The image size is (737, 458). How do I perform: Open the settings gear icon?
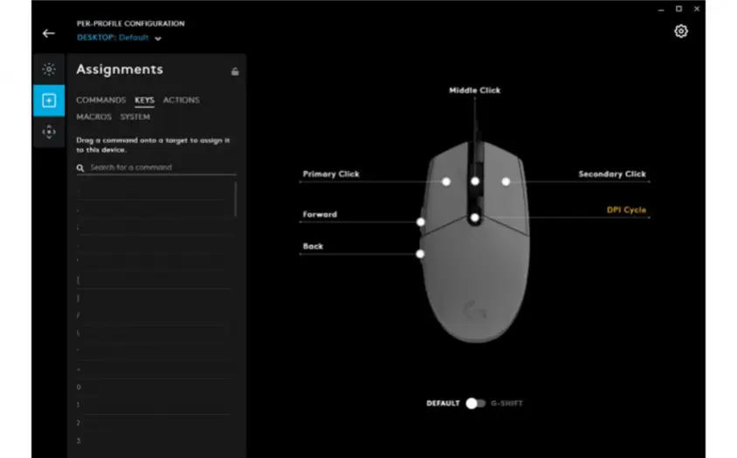pyautogui.click(x=681, y=31)
